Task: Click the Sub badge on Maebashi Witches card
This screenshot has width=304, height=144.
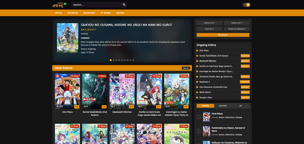Action: pyautogui.click(x=131, y=107)
